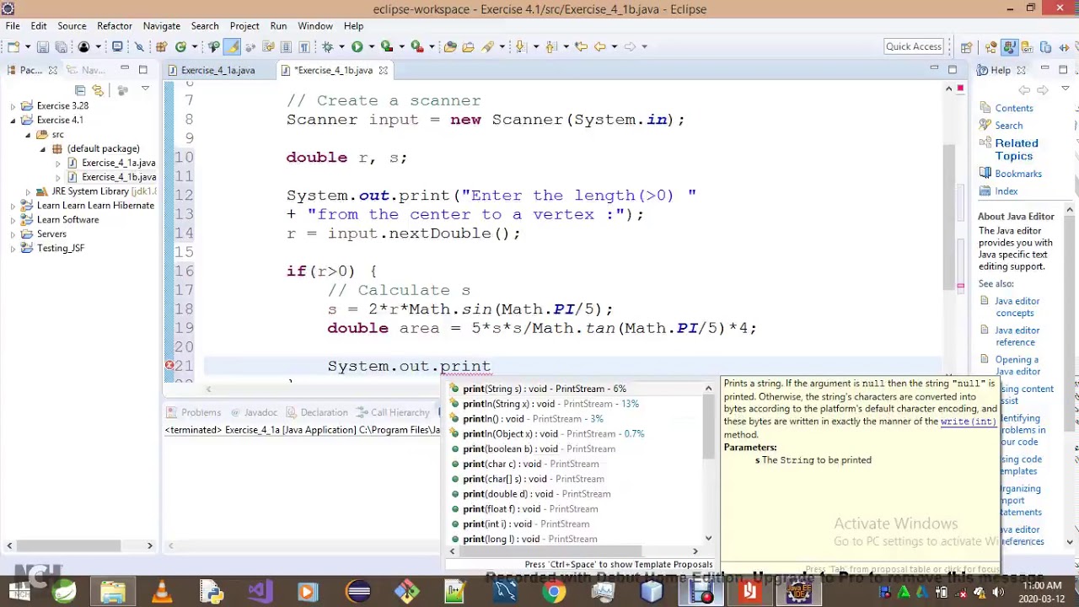Open Package Explorer view menu triangle
Viewport: 1079px width, 607px height.
click(x=145, y=89)
